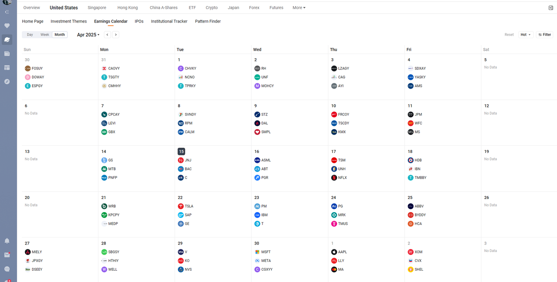Open the Japan market tab

click(x=233, y=8)
